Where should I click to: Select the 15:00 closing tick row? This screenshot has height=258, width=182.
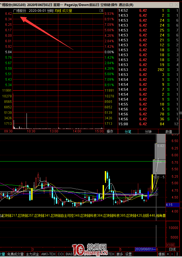[x=148, y=124]
